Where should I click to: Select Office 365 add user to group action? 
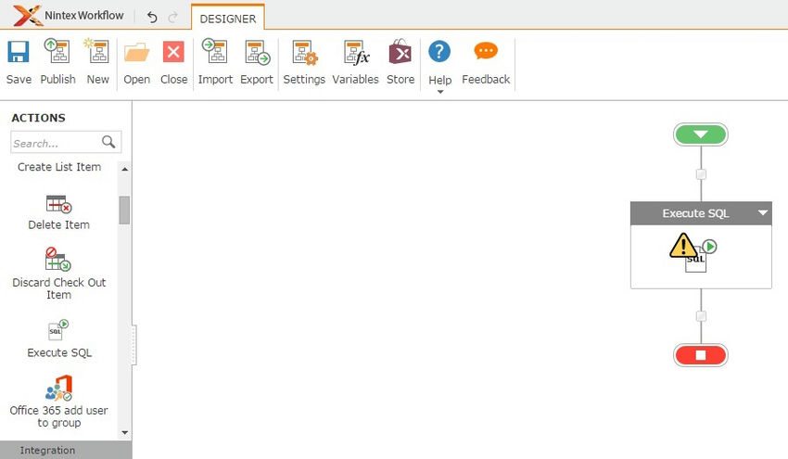pyautogui.click(x=58, y=402)
